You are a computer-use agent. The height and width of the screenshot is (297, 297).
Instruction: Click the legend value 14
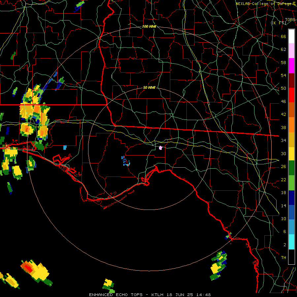tap(283, 206)
